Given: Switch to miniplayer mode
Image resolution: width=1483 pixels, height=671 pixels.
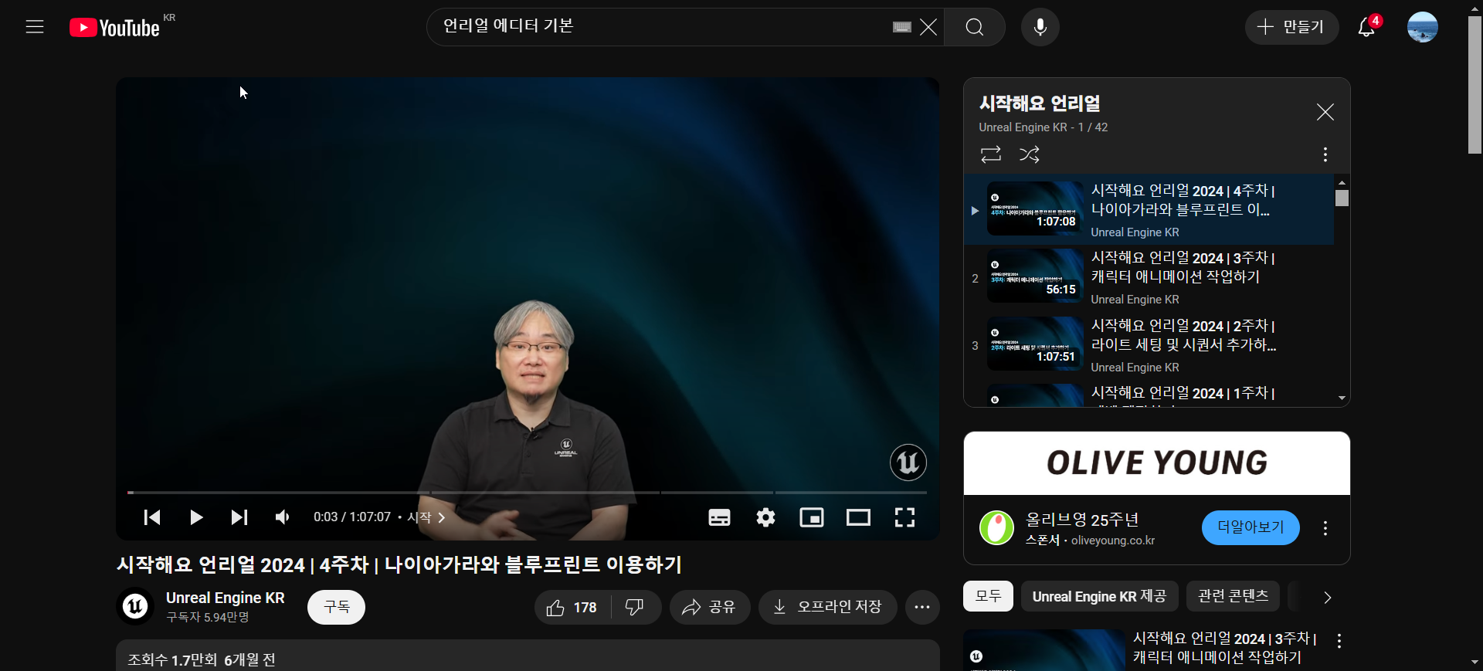Looking at the screenshot, I should tap(812, 517).
